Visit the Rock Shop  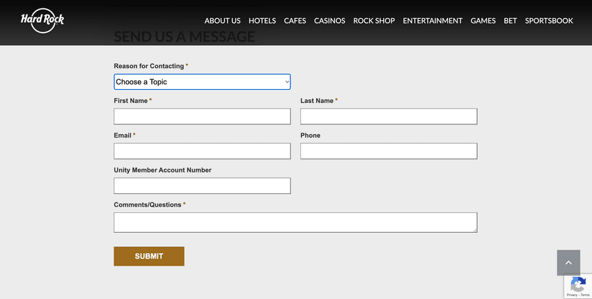[374, 21]
